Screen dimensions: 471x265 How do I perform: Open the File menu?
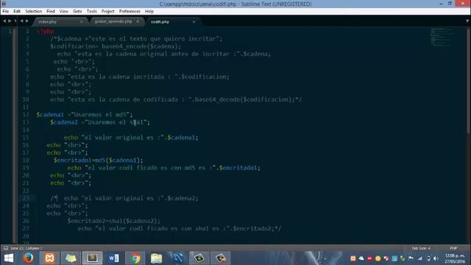pos(5,11)
